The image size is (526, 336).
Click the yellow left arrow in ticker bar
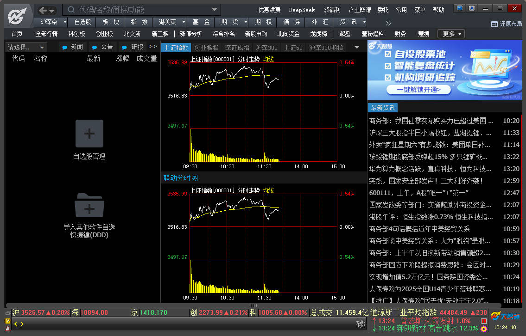pyautogui.click(x=15, y=324)
